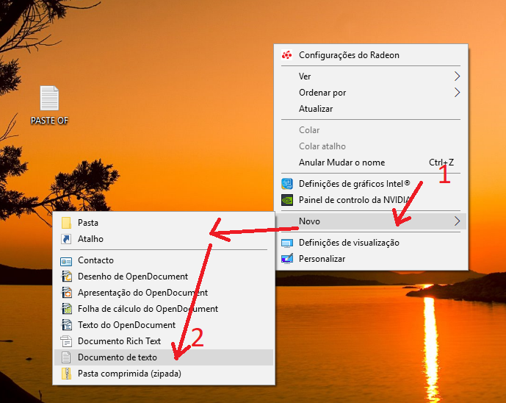Create a Documento Rich Text

point(164,341)
